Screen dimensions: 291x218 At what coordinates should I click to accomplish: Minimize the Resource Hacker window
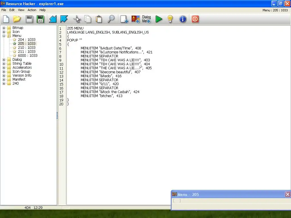click(274, 3)
